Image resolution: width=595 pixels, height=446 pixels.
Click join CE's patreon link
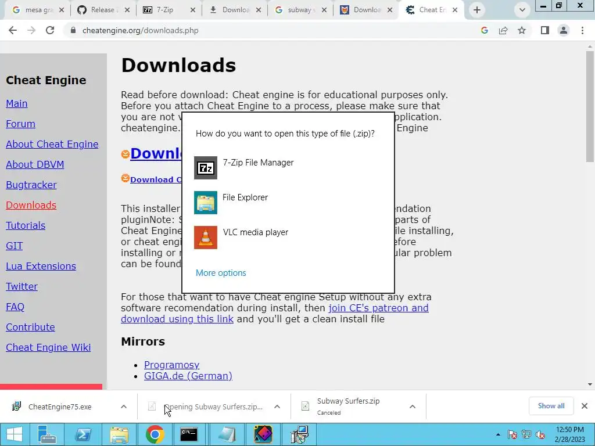click(x=378, y=308)
